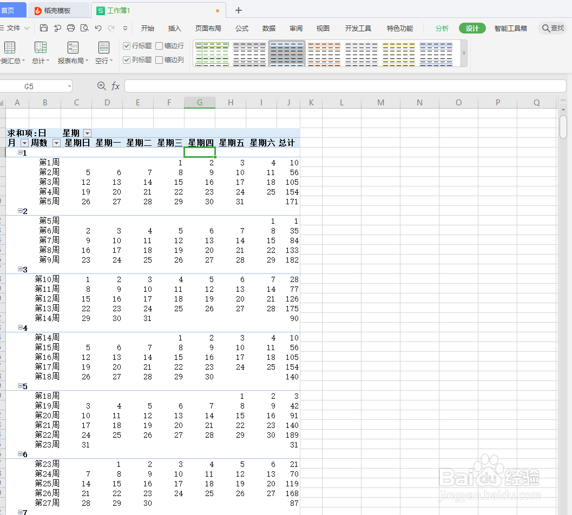The width and height of the screenshot is (572, 515).
Task: Open 月 field filter dropdown
Action: click(24, 143)
